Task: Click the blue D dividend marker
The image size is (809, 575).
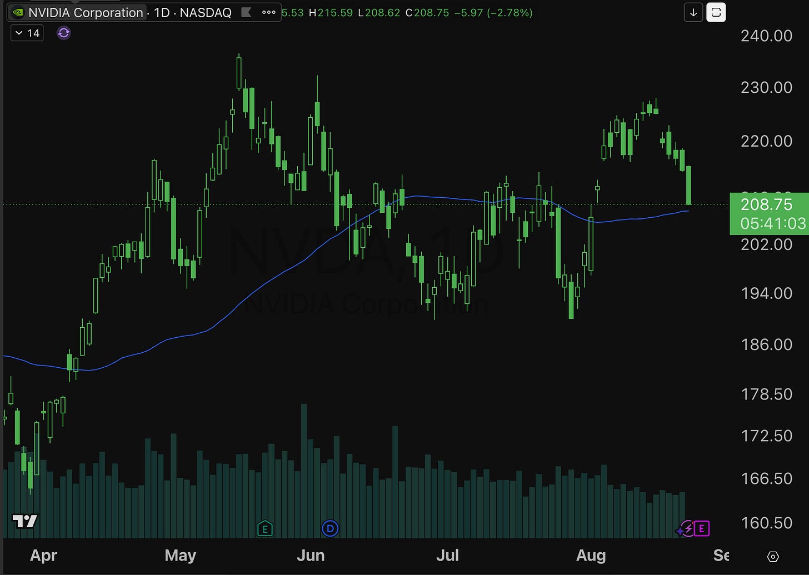Action: [x=330, y=528]
